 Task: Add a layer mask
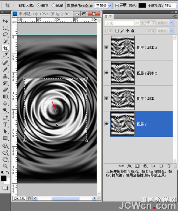pos(137,166)
